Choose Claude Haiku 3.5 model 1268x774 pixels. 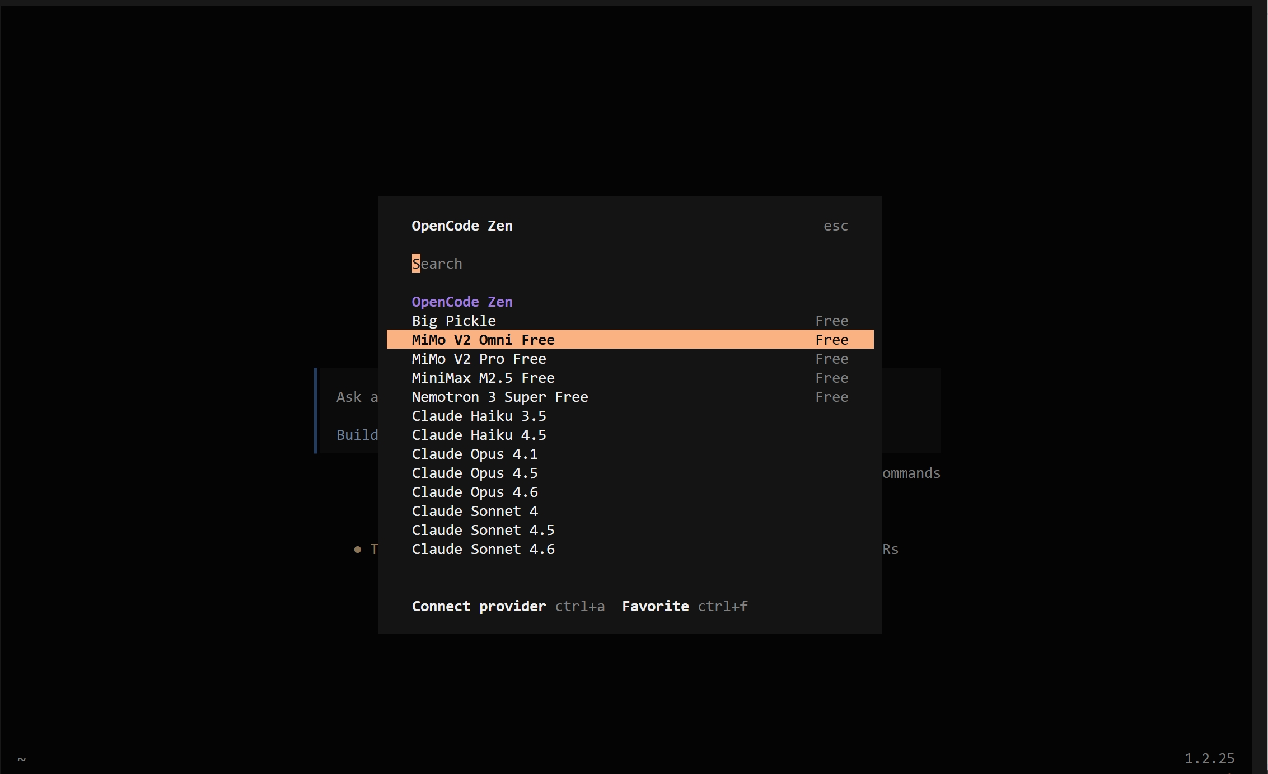tap(630, 416)
